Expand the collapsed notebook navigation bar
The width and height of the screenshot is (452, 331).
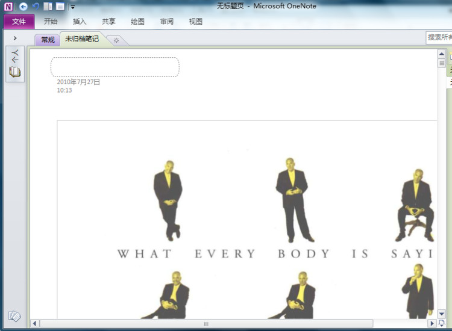tap(15, 38)
